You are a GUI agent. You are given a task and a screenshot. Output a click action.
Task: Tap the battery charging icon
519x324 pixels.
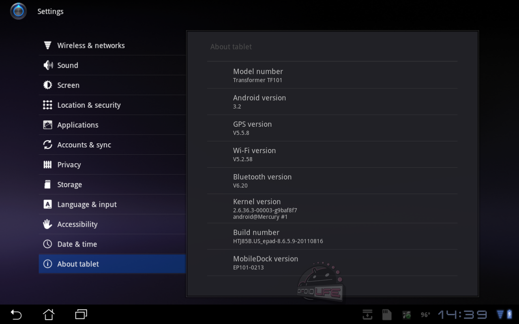coord(510,314)
